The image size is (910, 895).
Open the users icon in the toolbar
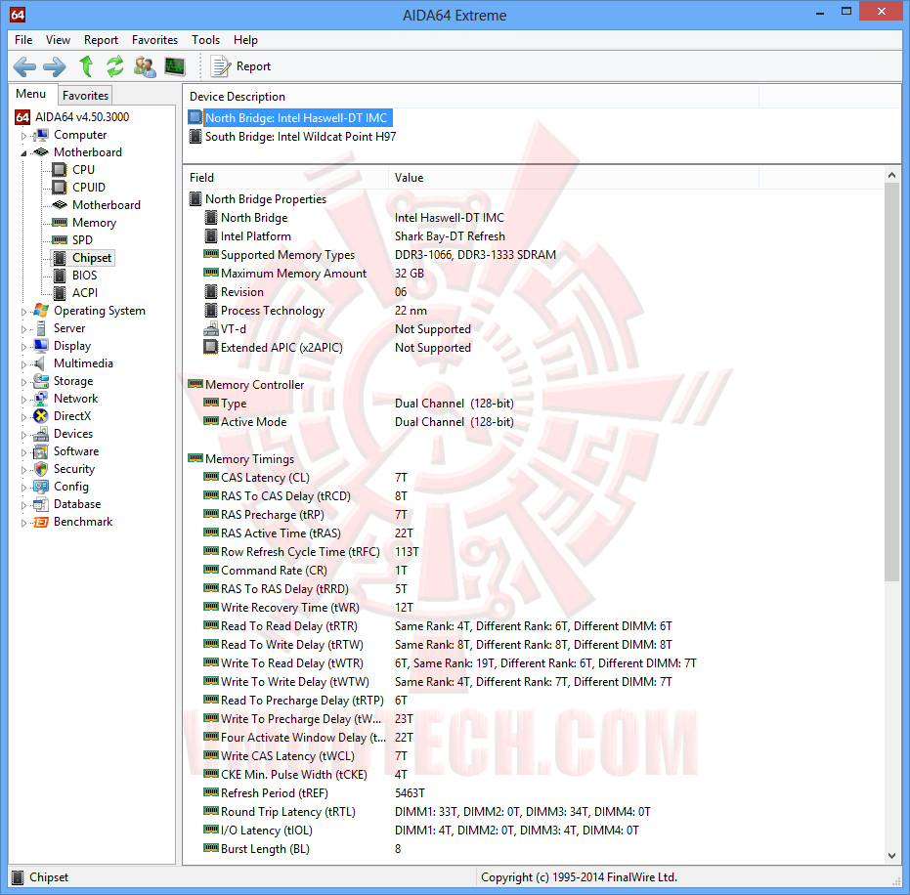click(x=145, y=66)
